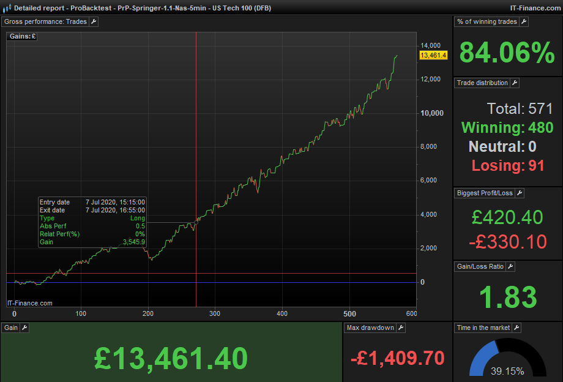Select the Winning: 480 count
Screen dimensions: 563x382
tap(507, 128)
